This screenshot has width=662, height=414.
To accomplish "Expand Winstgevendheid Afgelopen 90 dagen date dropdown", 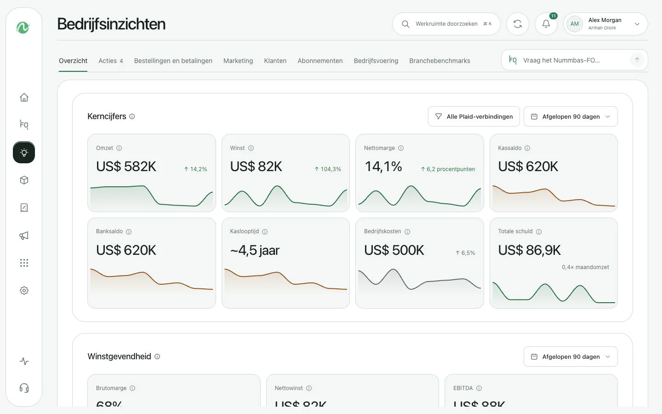I will tap(571, 356).
